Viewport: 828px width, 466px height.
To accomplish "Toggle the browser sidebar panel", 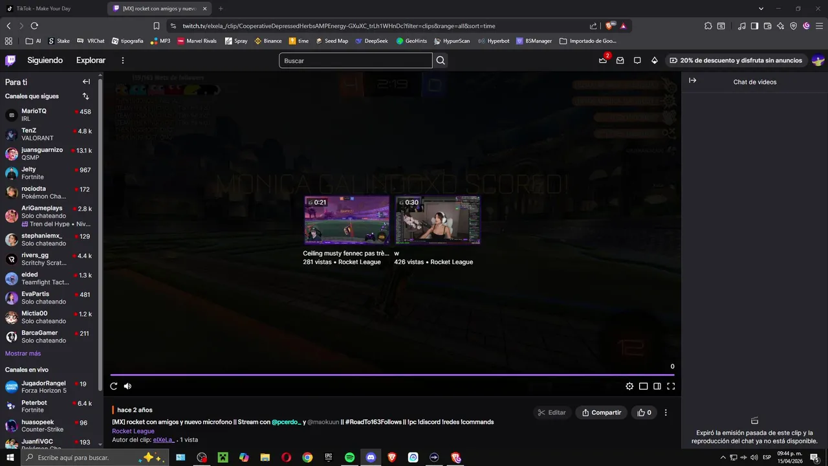I will 754,26.
